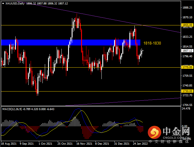194x147 pixels.
Task: Click the 1796.40 price scale value
Action: click(x=188, y=56)
